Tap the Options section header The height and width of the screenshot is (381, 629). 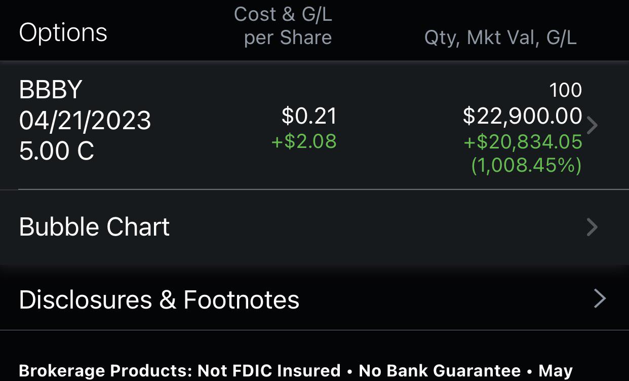click(63, 32)
